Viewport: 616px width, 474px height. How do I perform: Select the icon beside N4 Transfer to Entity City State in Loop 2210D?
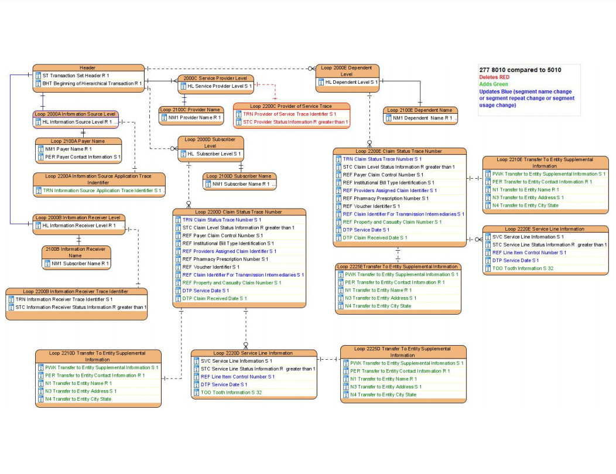coord(41,399)
